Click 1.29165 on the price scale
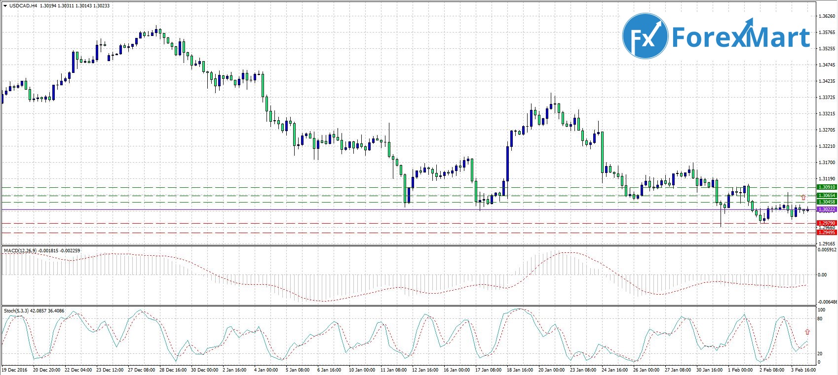 coord(827,244)
